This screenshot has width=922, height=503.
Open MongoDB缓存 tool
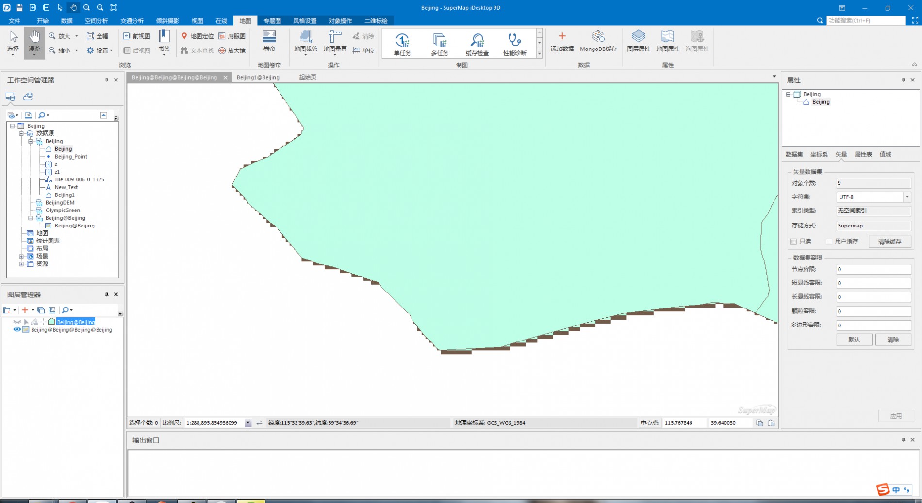598,42
